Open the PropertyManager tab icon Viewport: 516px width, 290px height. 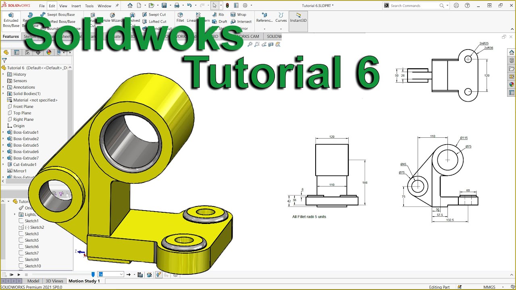(x=17, y=52)
